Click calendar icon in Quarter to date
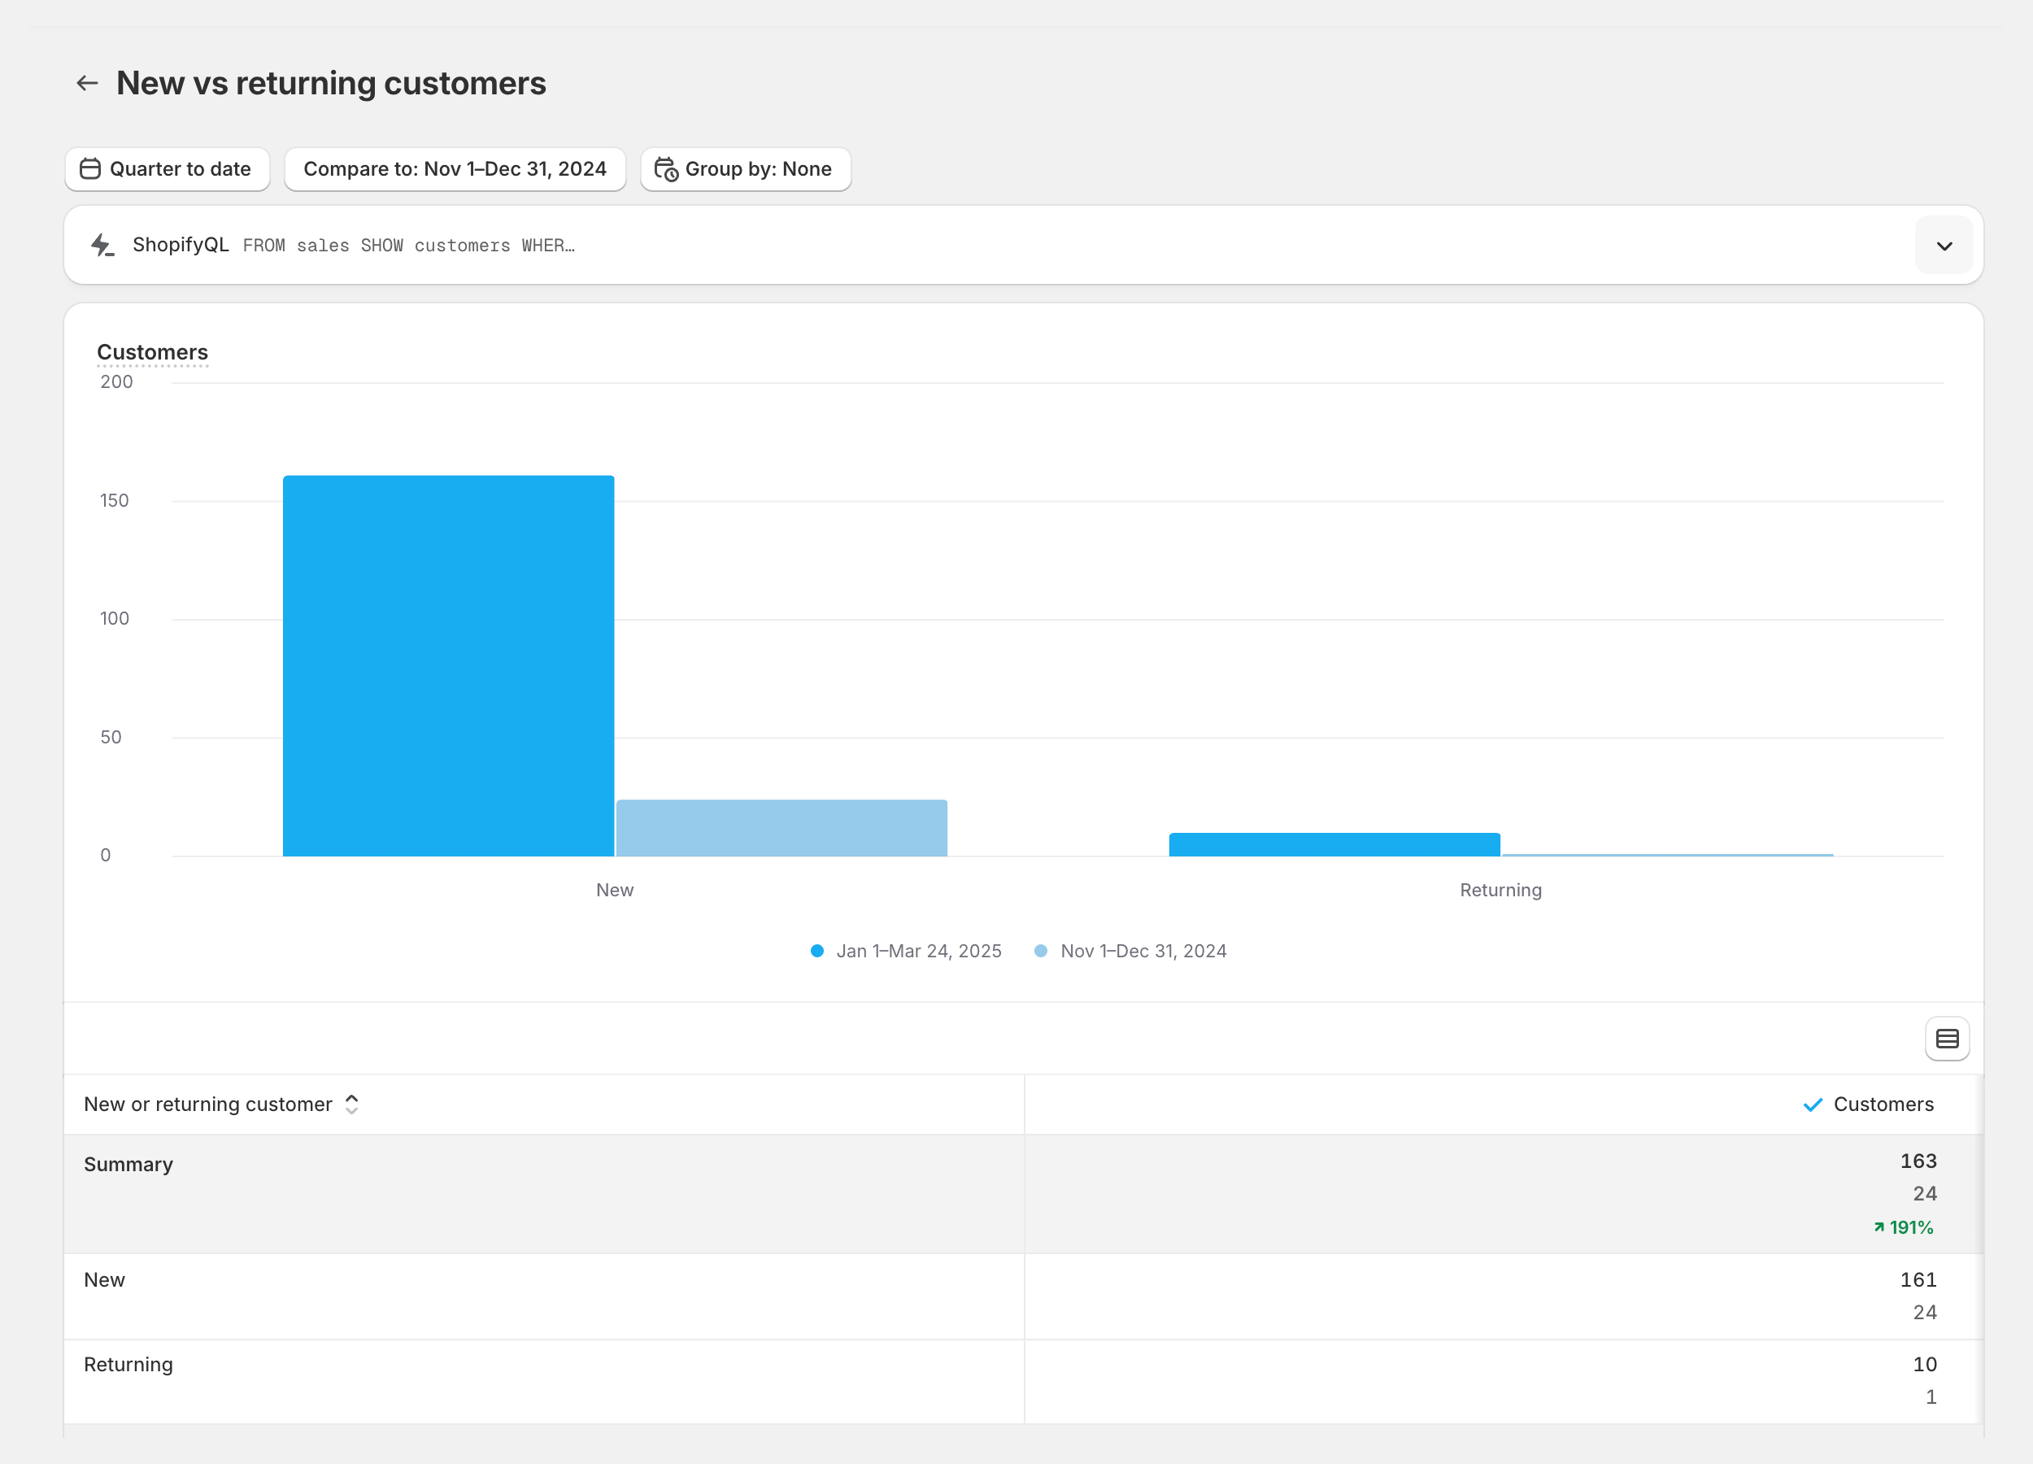Viewport: 2033px width, 1464px height. (x=90, y=168)
